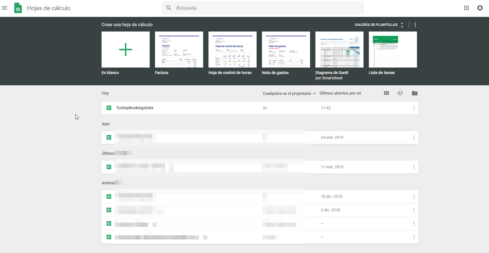Open the account notifications avatar icon
This screenshot has height=253, width=489.
tap(480, 8)
